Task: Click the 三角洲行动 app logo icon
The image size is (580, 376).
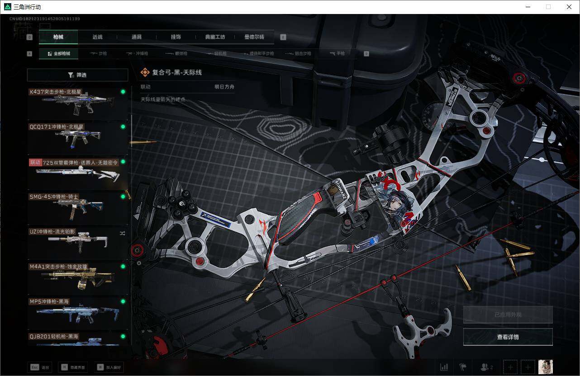Action: coord(7,7)
